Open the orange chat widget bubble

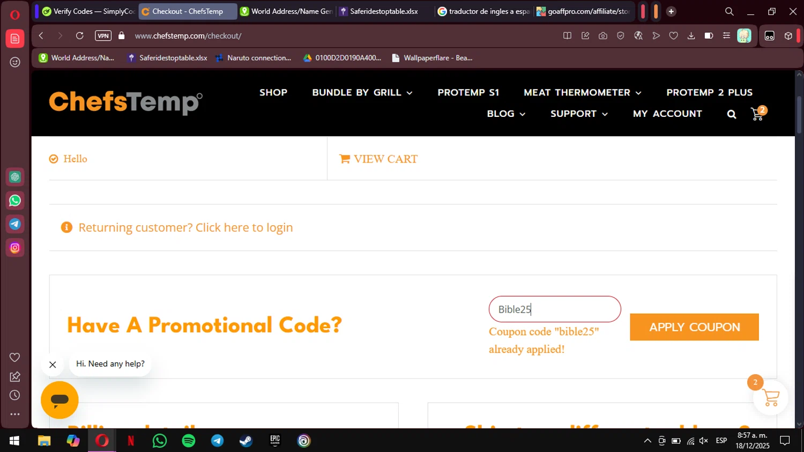click(59, 400)
